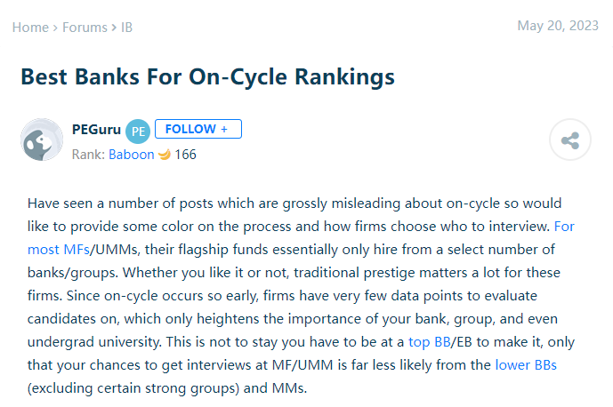Open the IB forum breadcrumb

[x=126, y=28]
